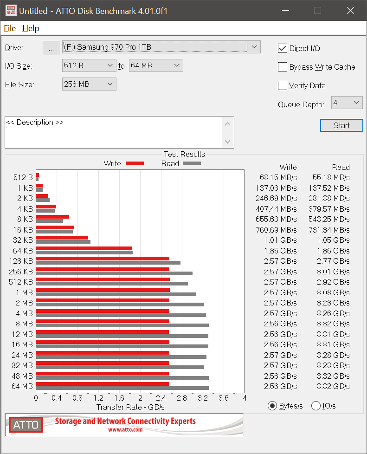367x454 pixels.
Task: Open the Queue Depth dropdown
Action: coord(347,103)
